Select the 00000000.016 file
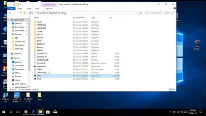 [x=42, y=53]
